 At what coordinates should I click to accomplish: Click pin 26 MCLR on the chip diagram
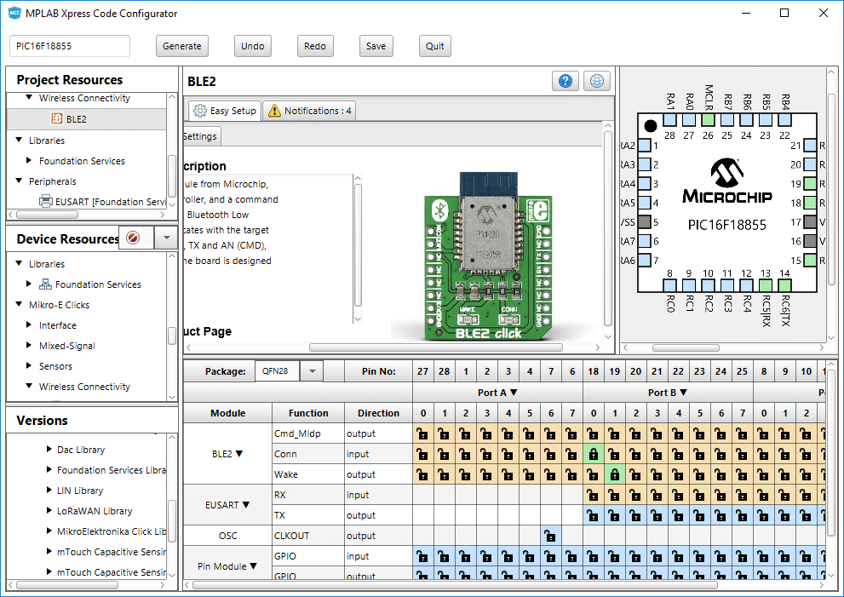coord(708,121)
